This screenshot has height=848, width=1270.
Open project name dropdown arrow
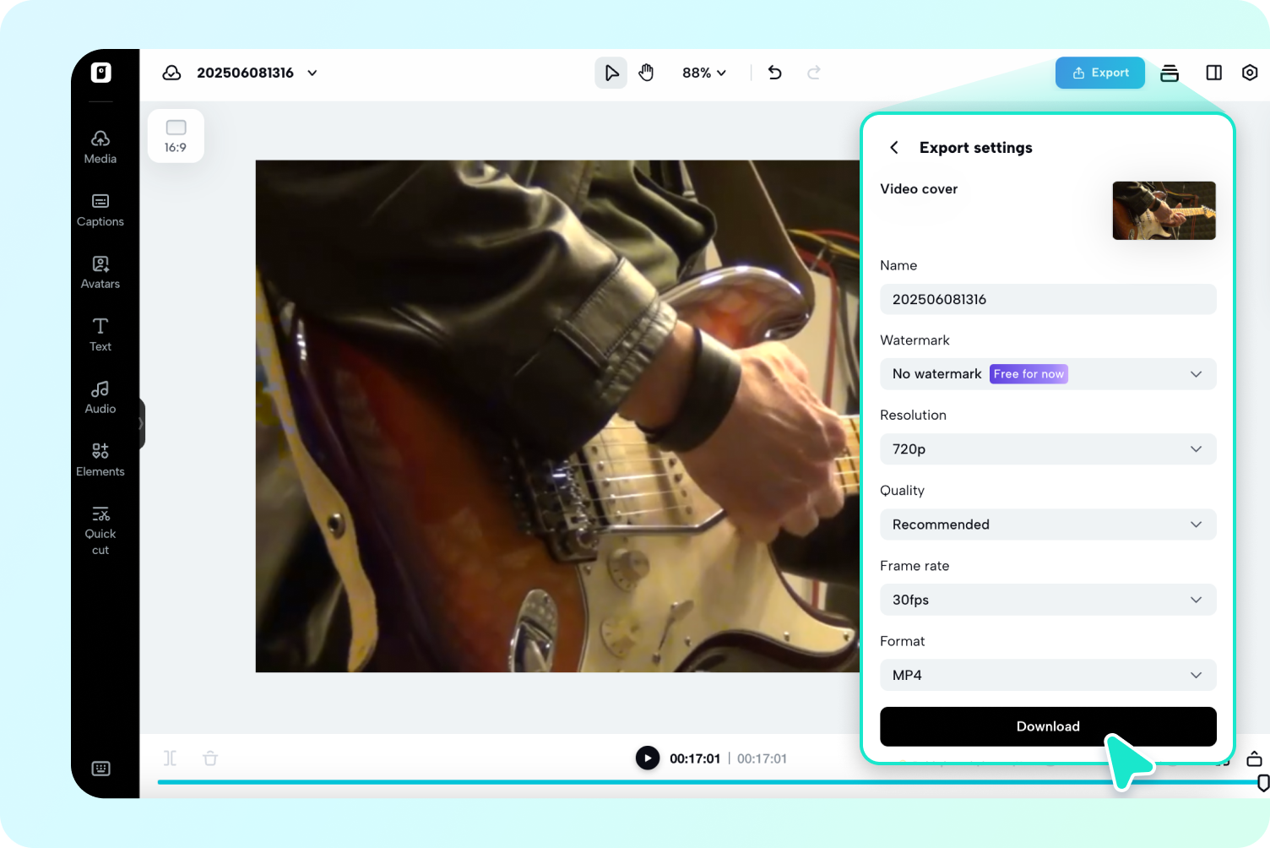(x=312, y=73)
